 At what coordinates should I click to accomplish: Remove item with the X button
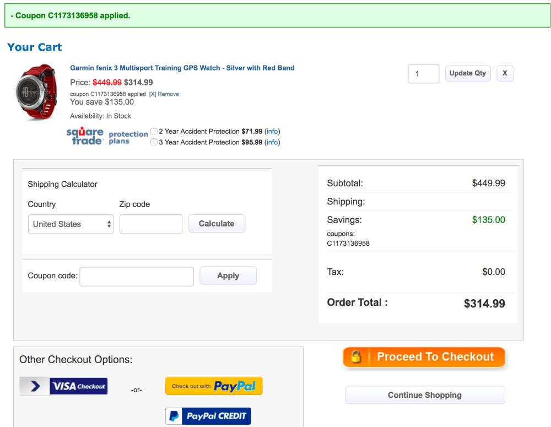pos(505,73)
